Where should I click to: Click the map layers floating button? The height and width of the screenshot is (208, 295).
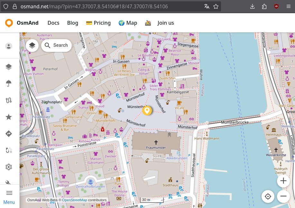point(32,46)
